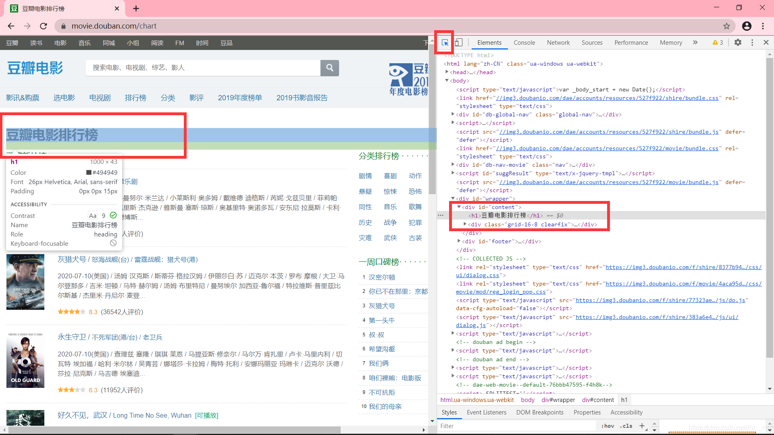Open DevTools settings gear

click(x=738, y=42)
